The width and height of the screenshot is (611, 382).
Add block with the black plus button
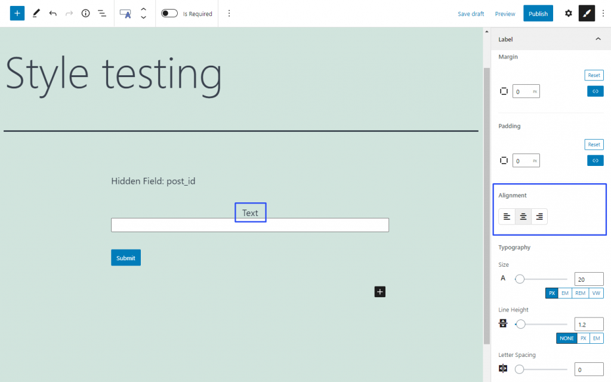tap(380, 291)
